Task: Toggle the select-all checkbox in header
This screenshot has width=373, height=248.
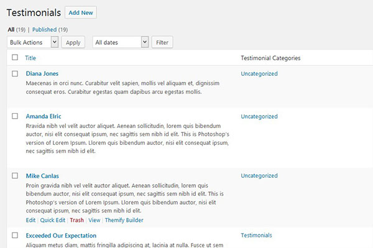Action: coord(15,57)
